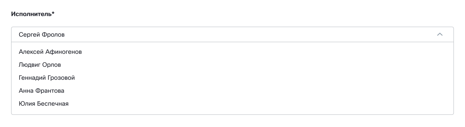Choose Юлия Беспечная in the list

pos(44,104)
